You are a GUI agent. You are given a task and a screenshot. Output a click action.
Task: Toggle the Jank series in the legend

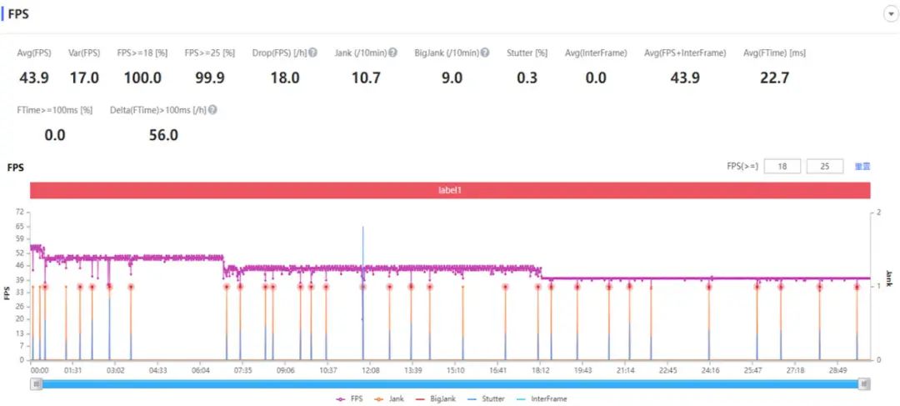(388, 398)
